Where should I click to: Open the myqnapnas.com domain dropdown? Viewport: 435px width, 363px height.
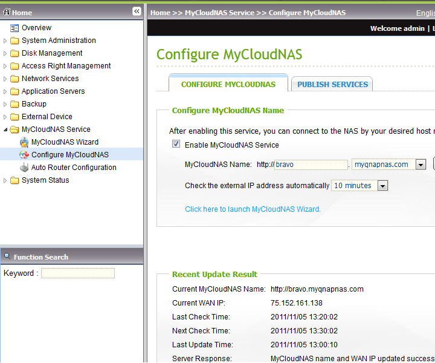tap(420, 165)
